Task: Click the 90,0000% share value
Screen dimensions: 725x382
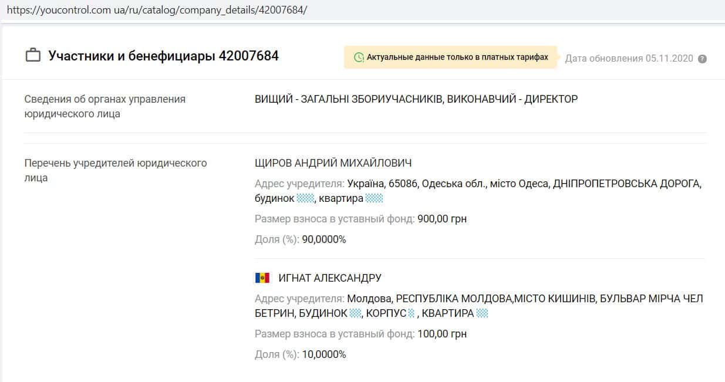Action: click(x=324, y=239)
